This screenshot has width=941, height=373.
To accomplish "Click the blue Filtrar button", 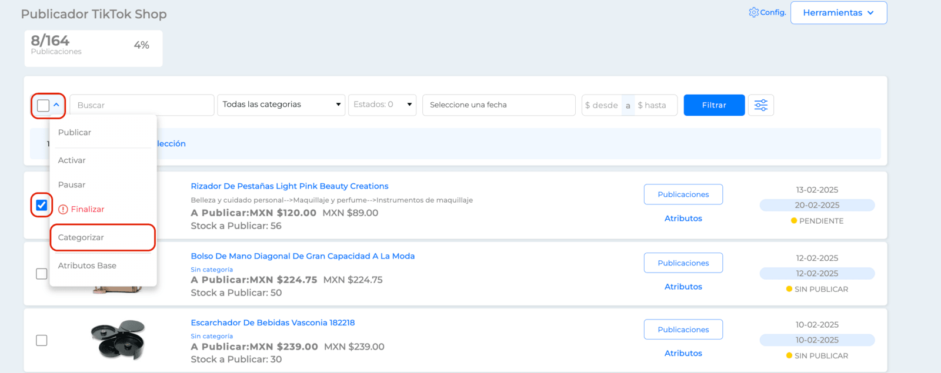I will point(714,105).
